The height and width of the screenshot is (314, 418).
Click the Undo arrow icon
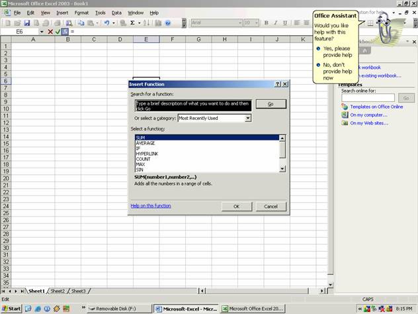(x=107, y=23)
